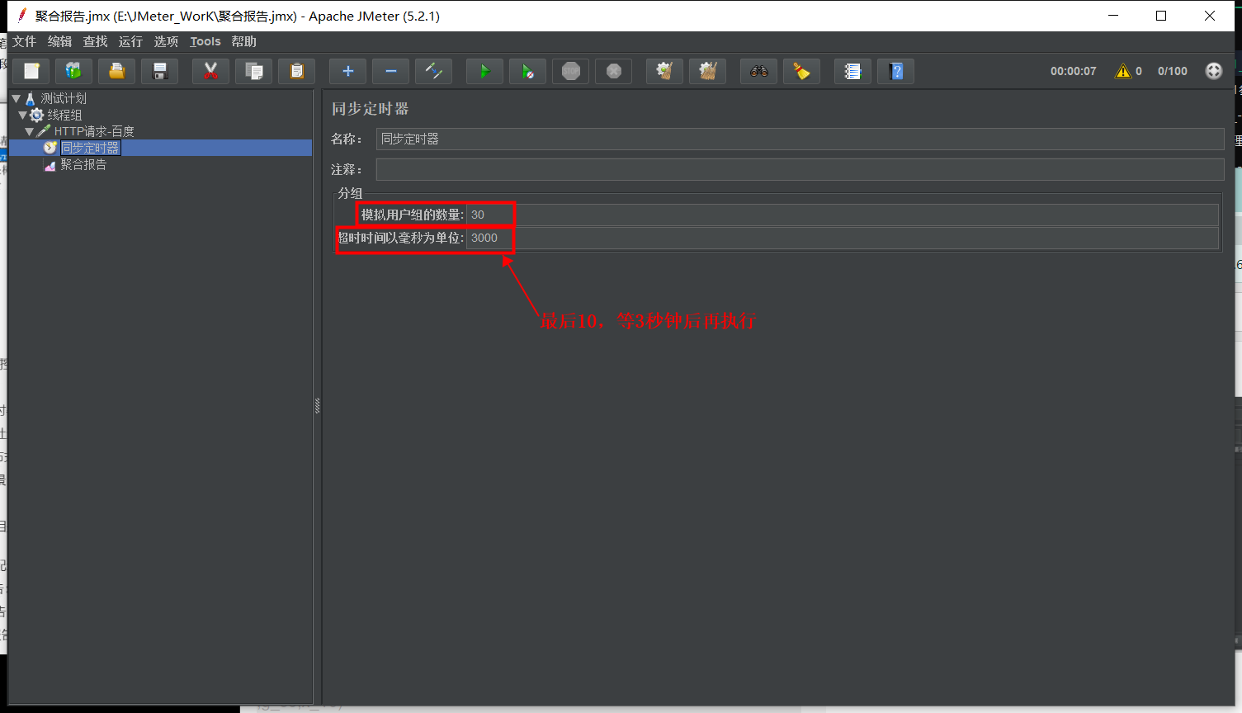The width and height of the screenshot is (1242, 713).
Task: Clear results with the broom icon
Action: [665, 71]
